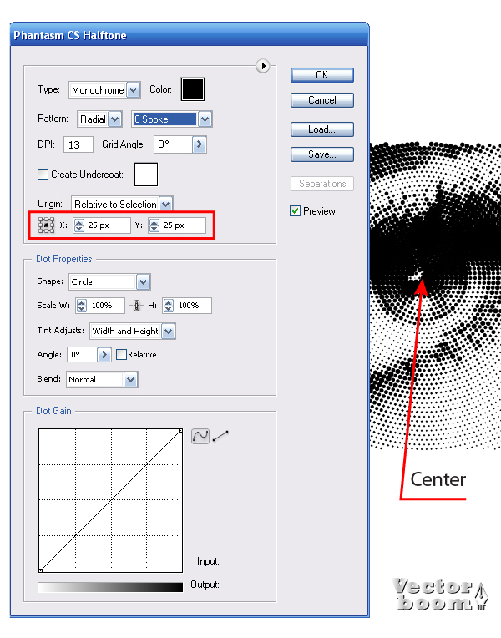The width and height of the screenshot is (501, 638).
Task: Select the smooth curve dot gain tool
Action: (200, 436)
